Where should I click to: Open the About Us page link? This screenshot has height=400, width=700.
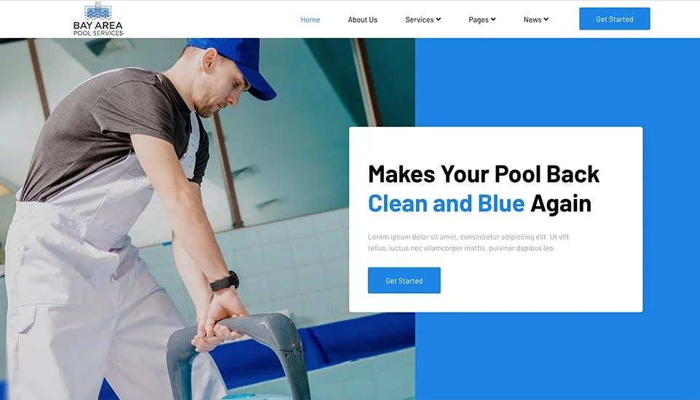pyautogui.click(x=363, y=20)
